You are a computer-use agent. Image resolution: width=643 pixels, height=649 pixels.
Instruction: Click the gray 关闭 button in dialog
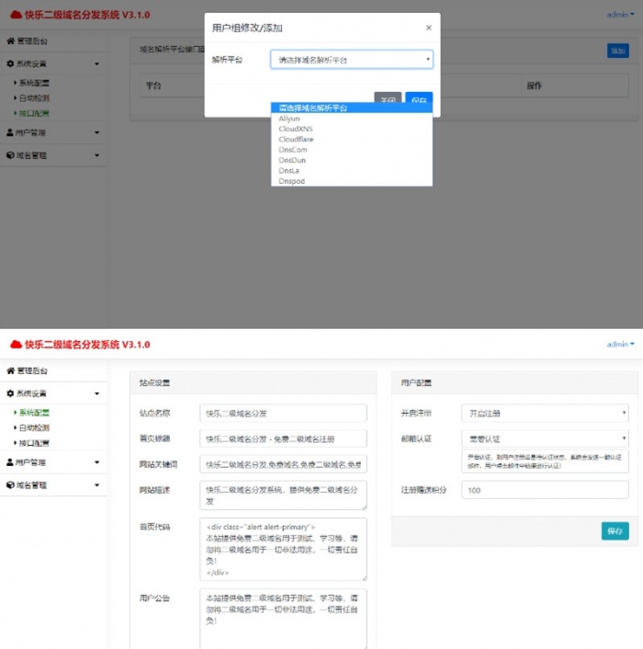388,97
